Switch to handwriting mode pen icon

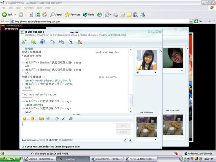tap(125, 140)
